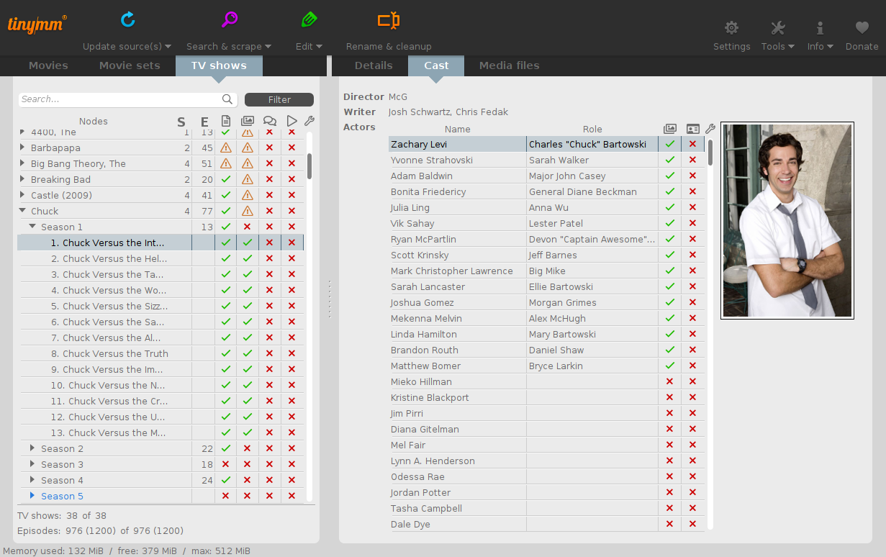Click the Settings label
The width and height of the screenshot is (886, 557).
coord(732,46)
